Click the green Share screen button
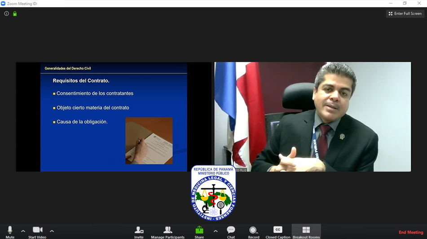This screenshot has width=427, height=239. [199, 232]
